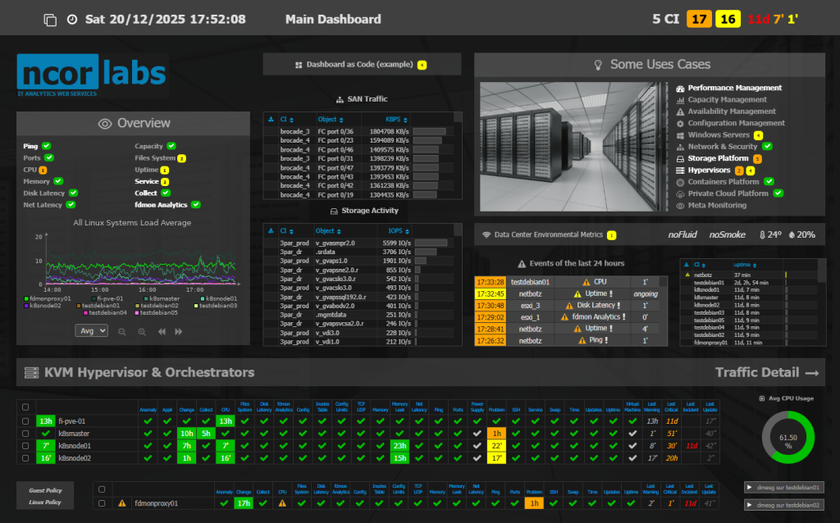Toggle fdmonproxy01 legend color swatch

[27, 299]
